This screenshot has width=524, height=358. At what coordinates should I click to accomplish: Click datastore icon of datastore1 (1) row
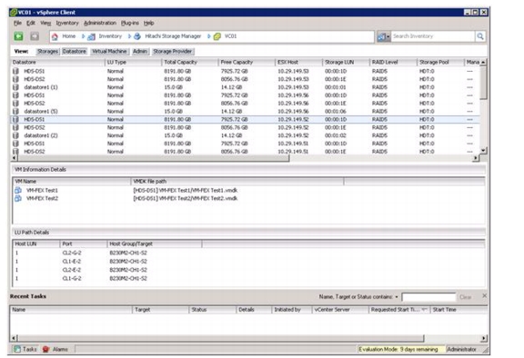[15, 87]
